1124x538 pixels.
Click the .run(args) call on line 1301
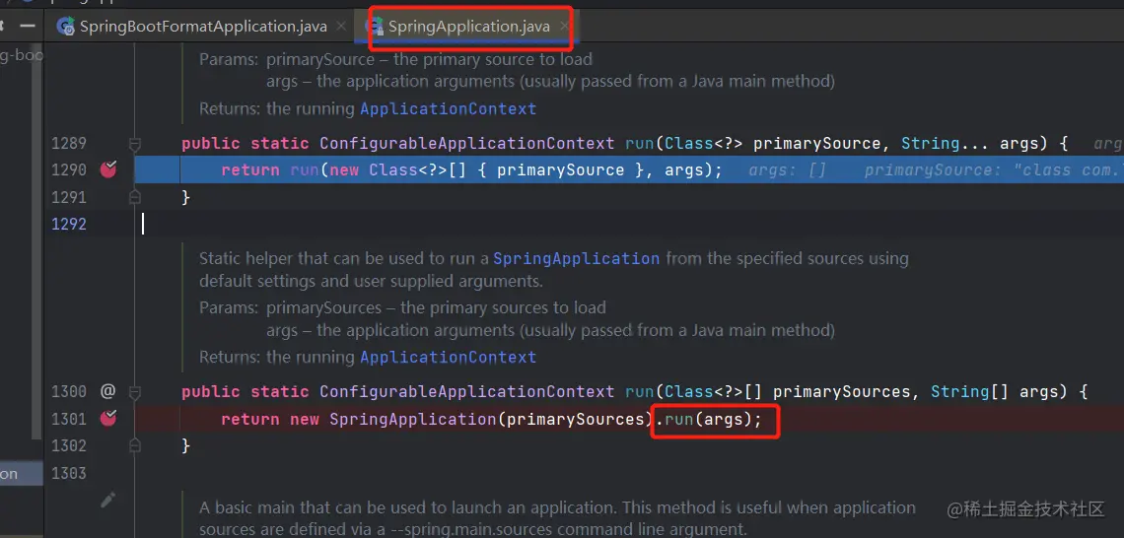click(708, 419)
